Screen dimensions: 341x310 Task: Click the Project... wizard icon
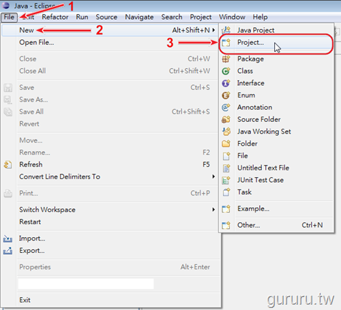click(x=226, y=42)
